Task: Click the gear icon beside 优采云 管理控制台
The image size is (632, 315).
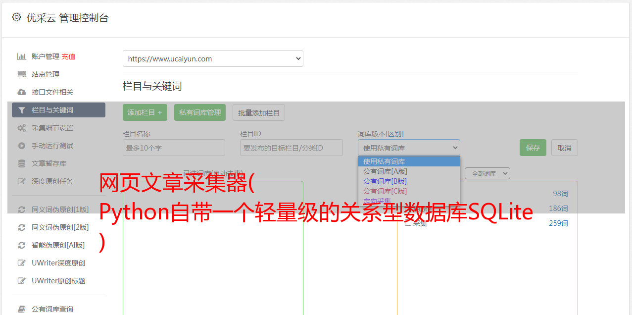Action: (16, 17)
